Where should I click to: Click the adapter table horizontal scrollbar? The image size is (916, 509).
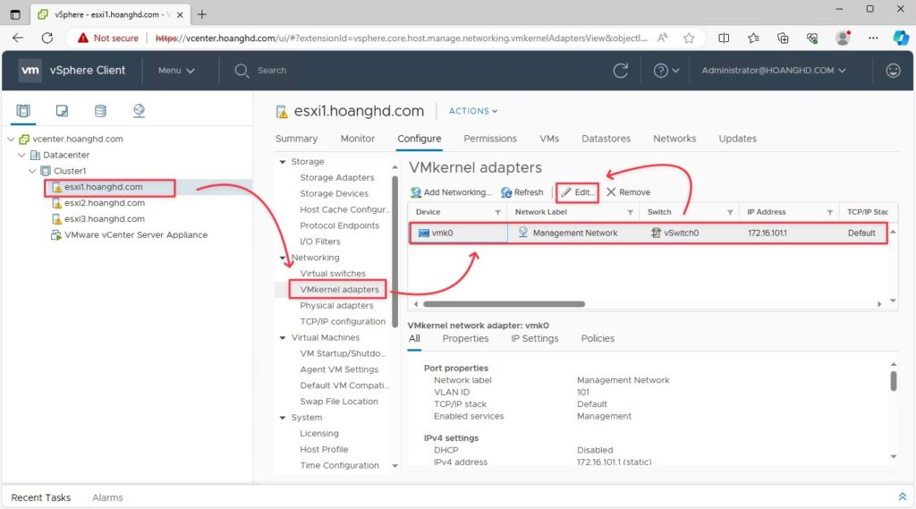[504, 304]
